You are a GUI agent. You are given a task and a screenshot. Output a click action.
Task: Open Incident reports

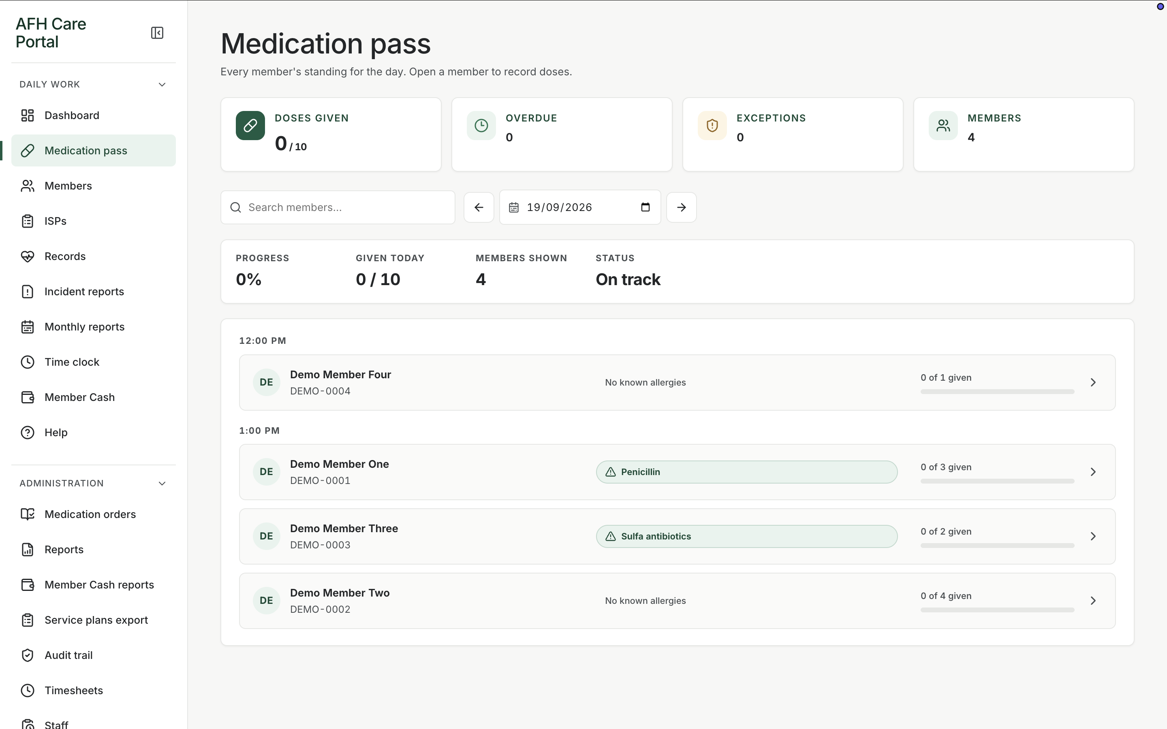(x=94, y=291)
